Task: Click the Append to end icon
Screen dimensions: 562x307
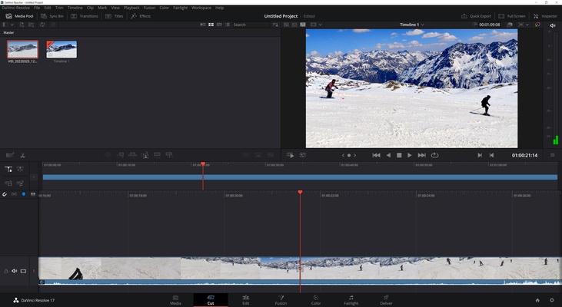Action: [121, 155]
